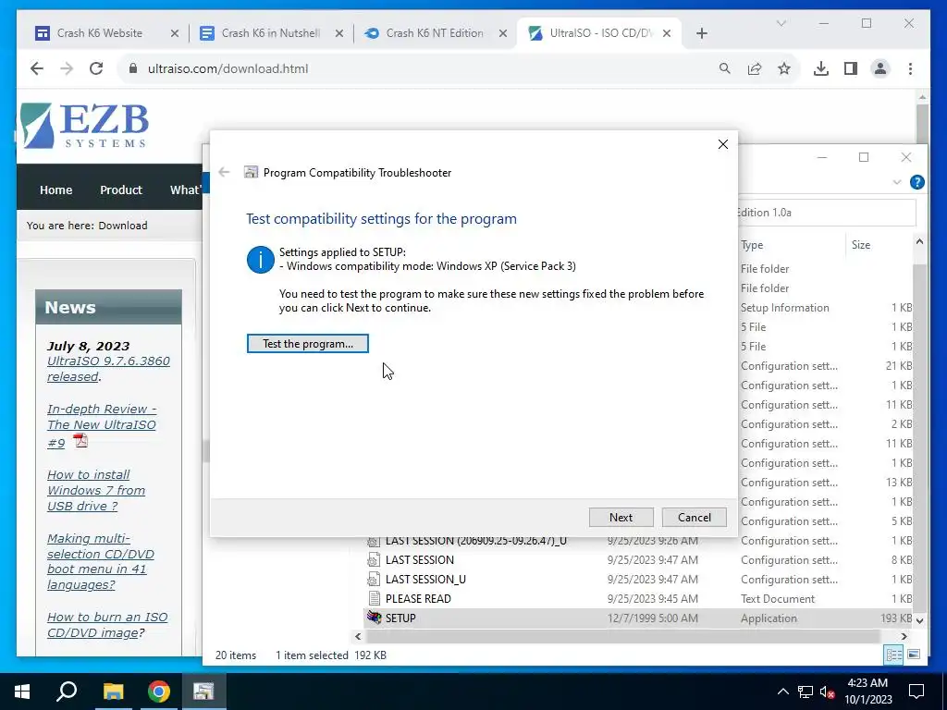The width and height of the screenshot is (947, 710).
Task: Switch Explorer to details view icon
Action: tap(894, 655)
